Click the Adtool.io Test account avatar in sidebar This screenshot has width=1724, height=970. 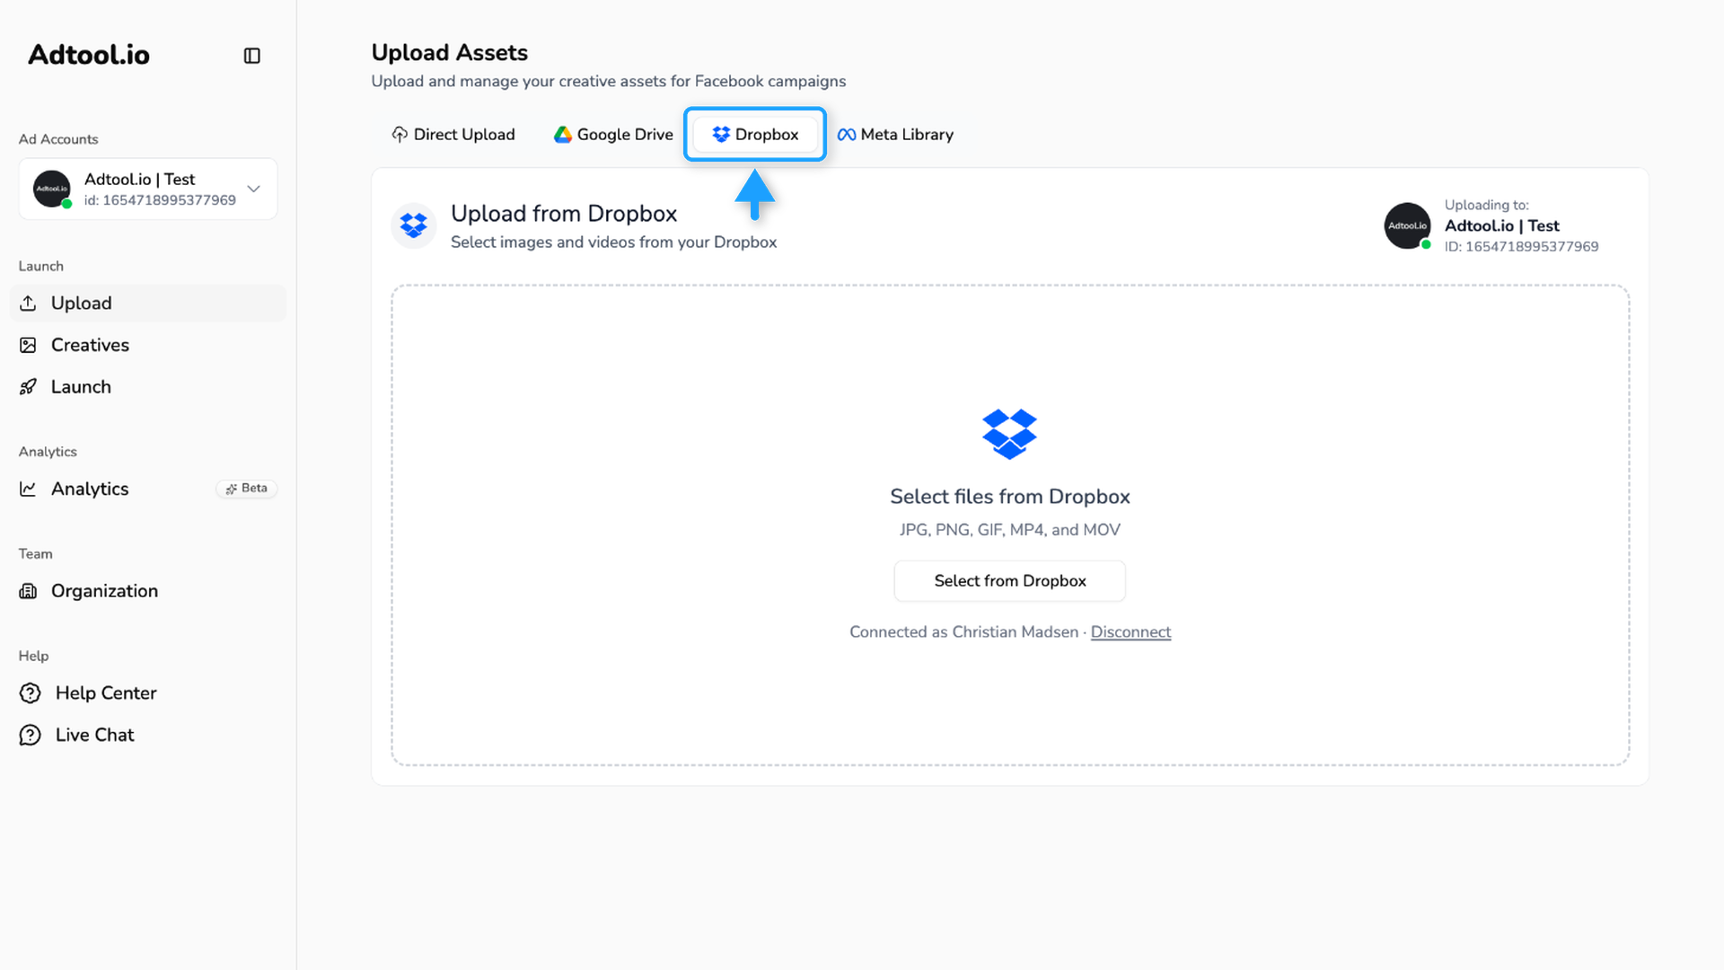click(52, 189)
